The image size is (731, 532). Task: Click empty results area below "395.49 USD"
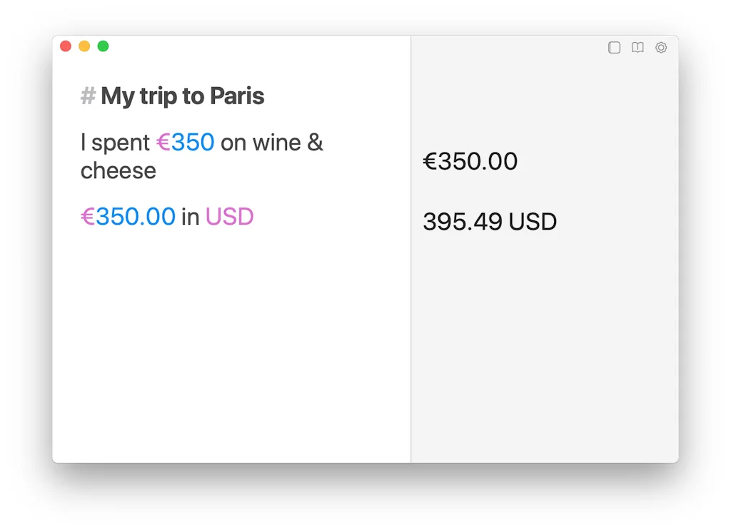(543, 342)
